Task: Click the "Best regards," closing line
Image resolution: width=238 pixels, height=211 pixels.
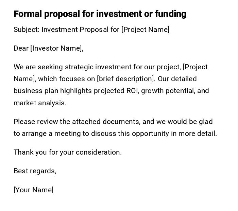Action: click(35, 171)
